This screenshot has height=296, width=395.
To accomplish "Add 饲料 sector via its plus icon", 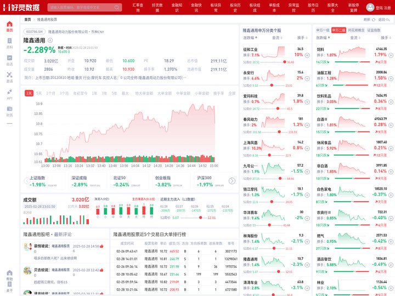I will coord(391,55).
